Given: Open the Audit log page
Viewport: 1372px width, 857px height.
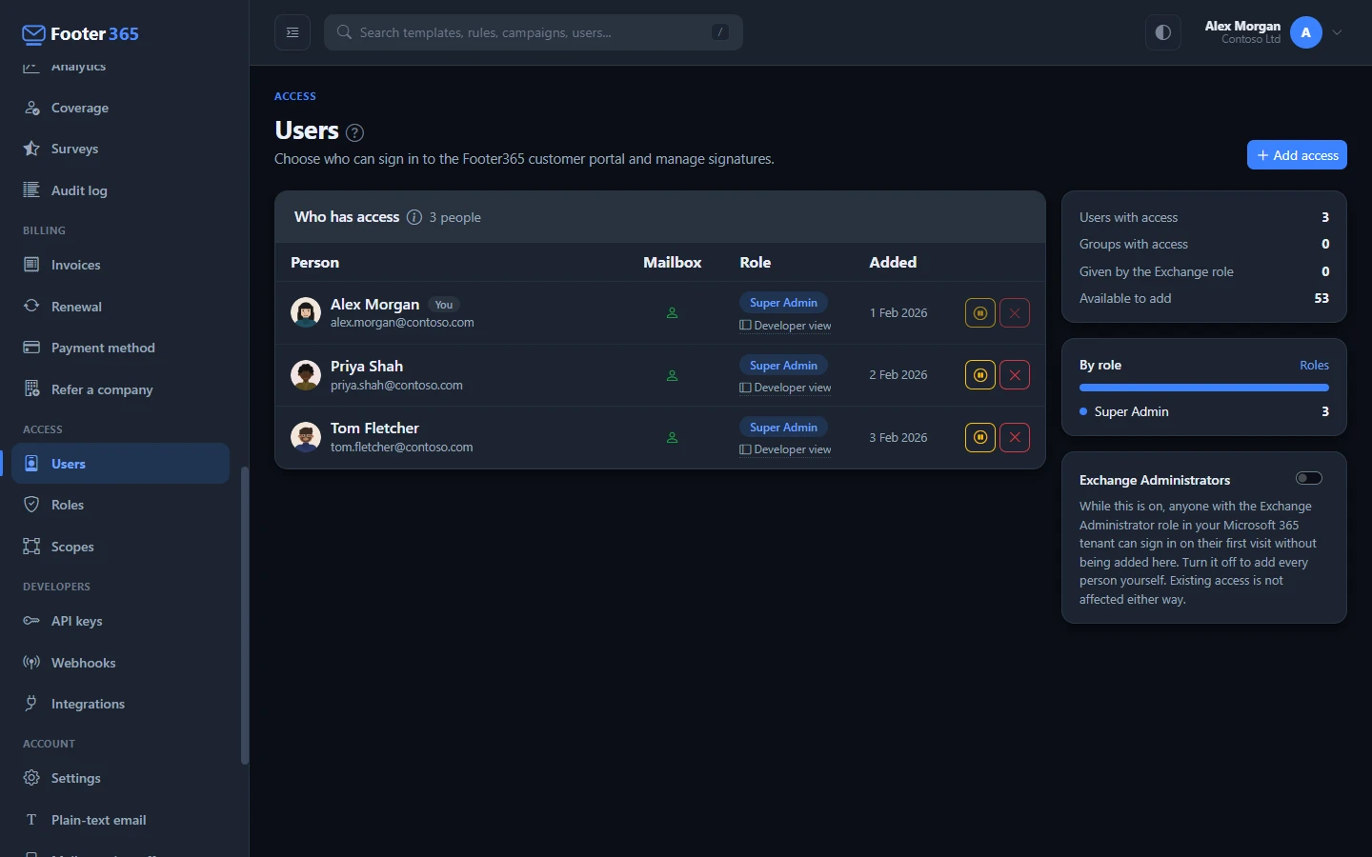Looking at the screenshot, I should pos(120,190).
